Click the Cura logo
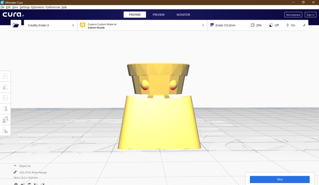Image resolution: width=319 pixels, height=185 pixels. click(13, 15)
